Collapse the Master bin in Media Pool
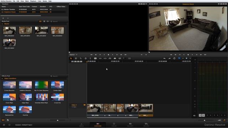Image resolution: width=228 pixels, height=128 pixels. pyautogui.click(x=2, y=24)
